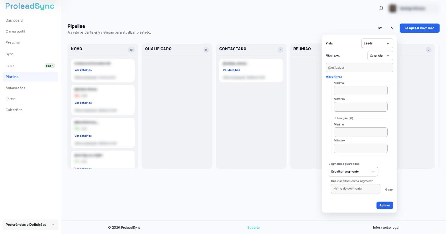Open the Vista Leads dropdown
This screenshot has width=446, height=234.
click(x=377, y=43)
